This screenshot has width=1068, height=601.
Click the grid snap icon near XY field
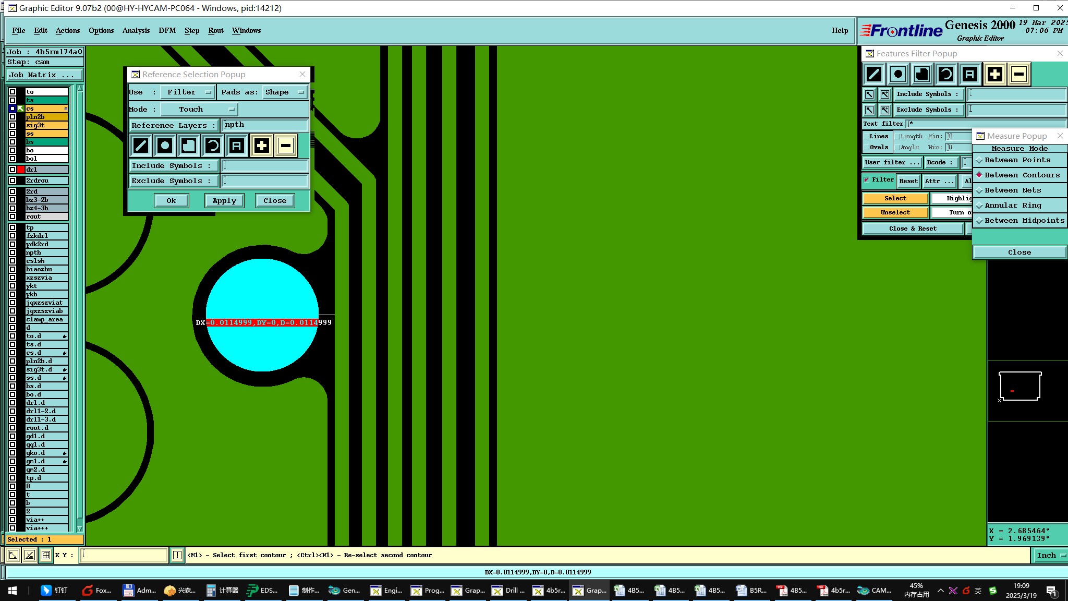pyautogui.click(x=46, y=555)
